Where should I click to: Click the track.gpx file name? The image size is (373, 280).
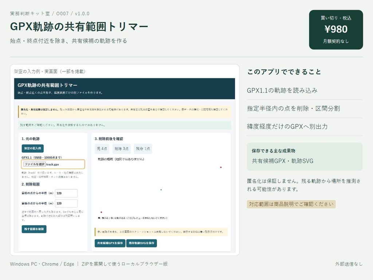tap(52, 164)
